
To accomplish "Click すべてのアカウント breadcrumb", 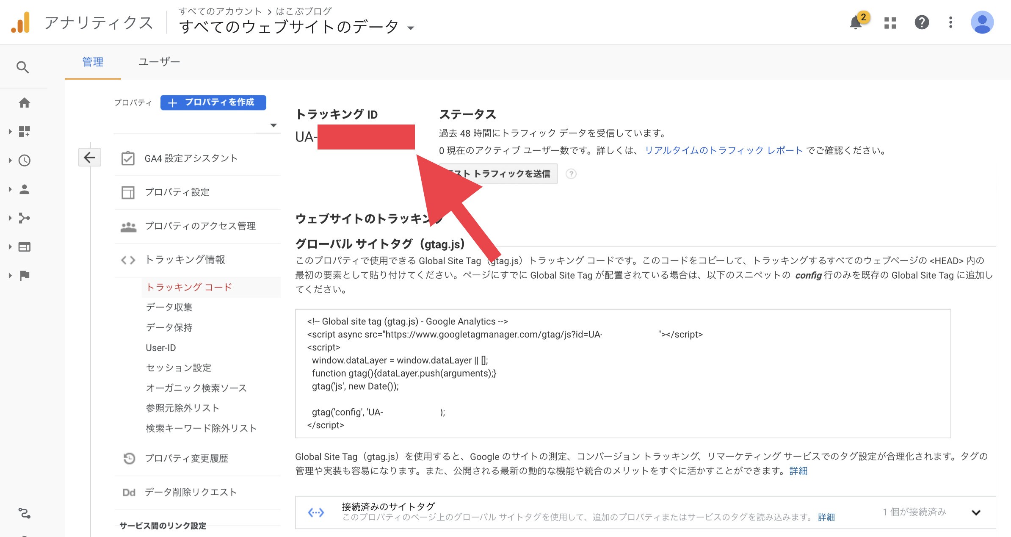I will click(220, 11).
